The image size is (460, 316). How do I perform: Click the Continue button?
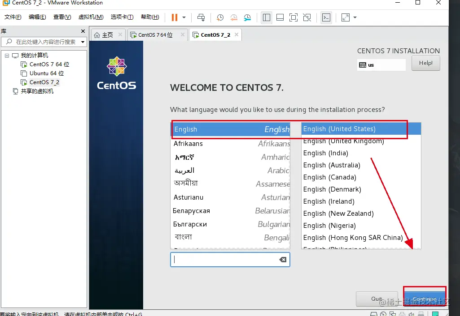click(x=425, y=299)
